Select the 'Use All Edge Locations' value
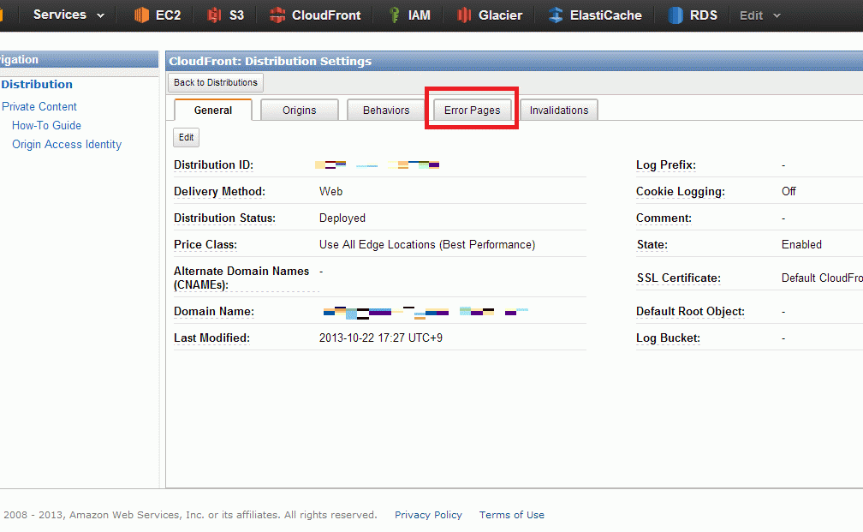 pyautogui.click(x=427, y=244)
